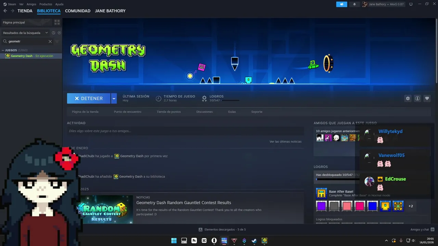Open the Discusiones link
Viewport: 438px width, 246px height.
click(x=205, y=112)
